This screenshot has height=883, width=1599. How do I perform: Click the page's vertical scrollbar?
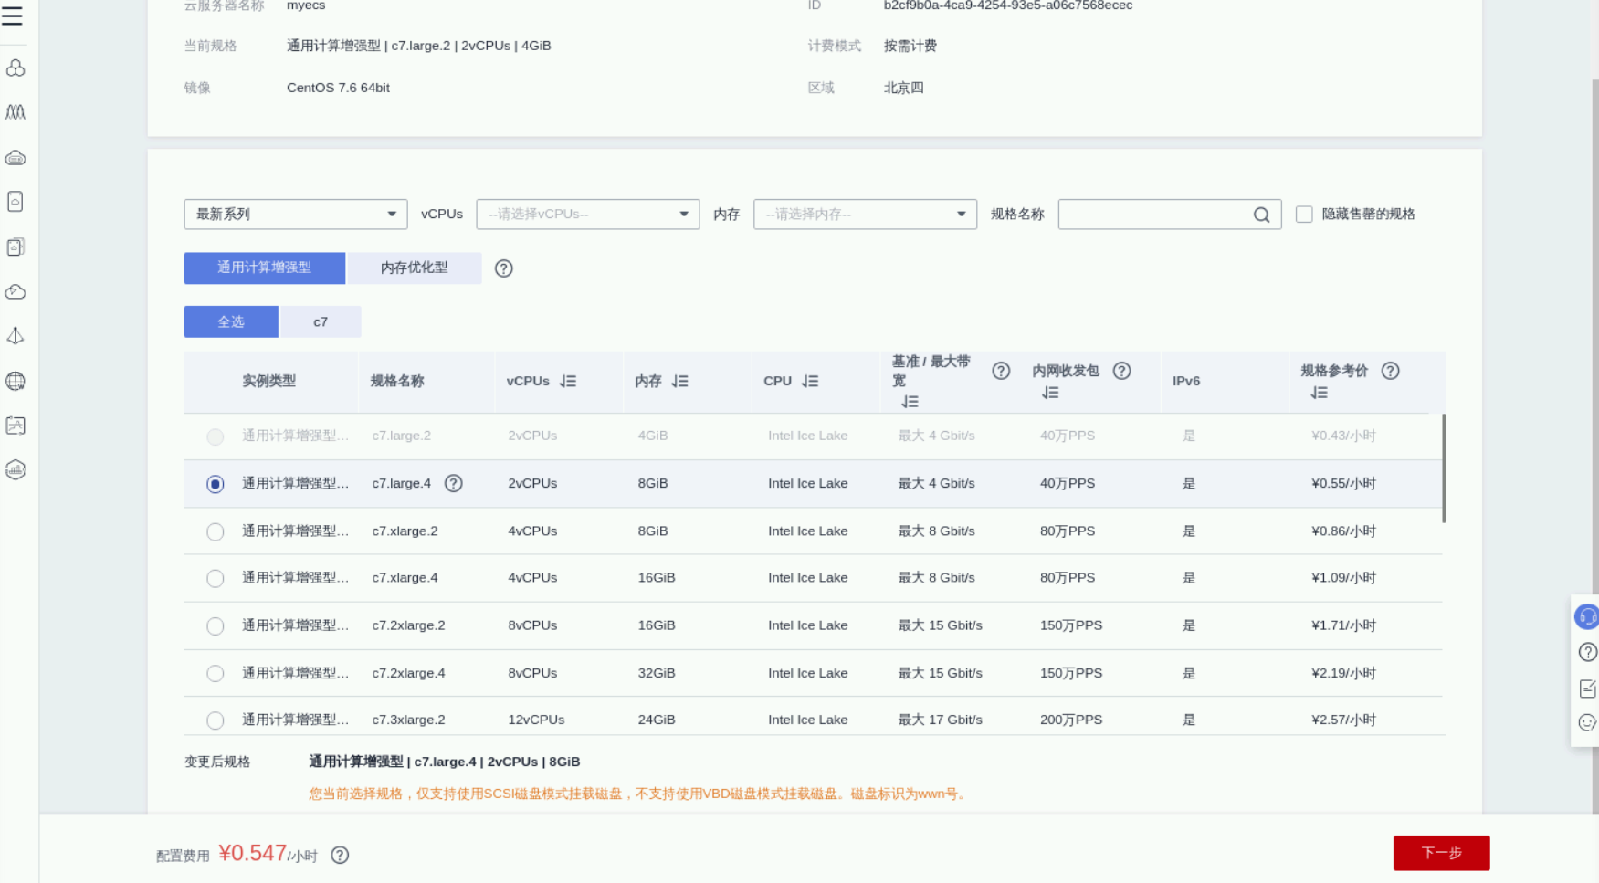pos(1595,447)
